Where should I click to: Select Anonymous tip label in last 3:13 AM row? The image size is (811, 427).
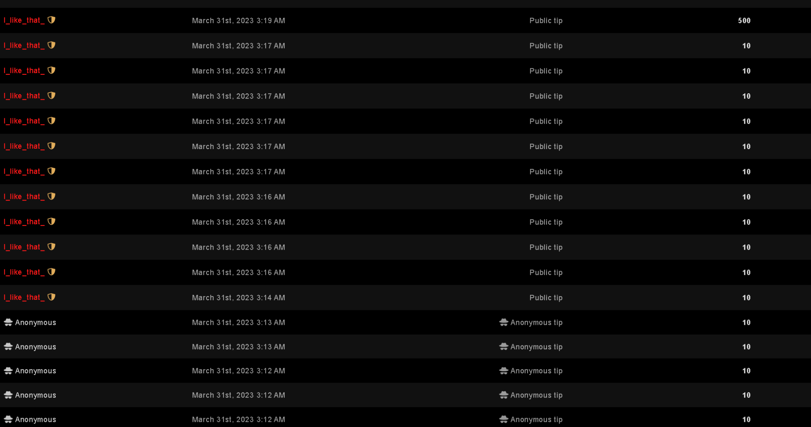coord(536,347)
